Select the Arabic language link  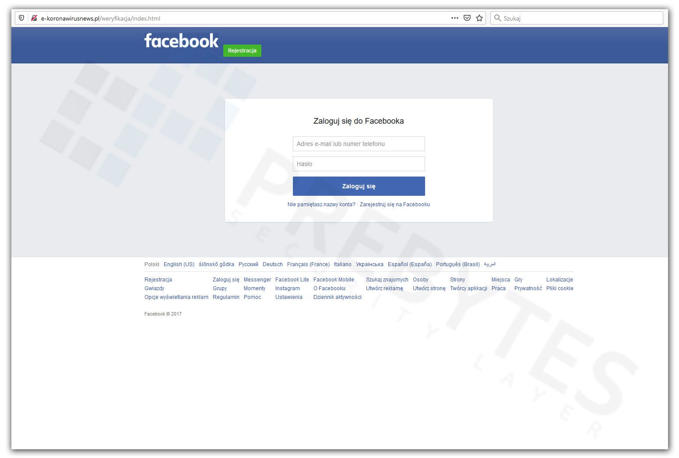click(x=490, y=264)
